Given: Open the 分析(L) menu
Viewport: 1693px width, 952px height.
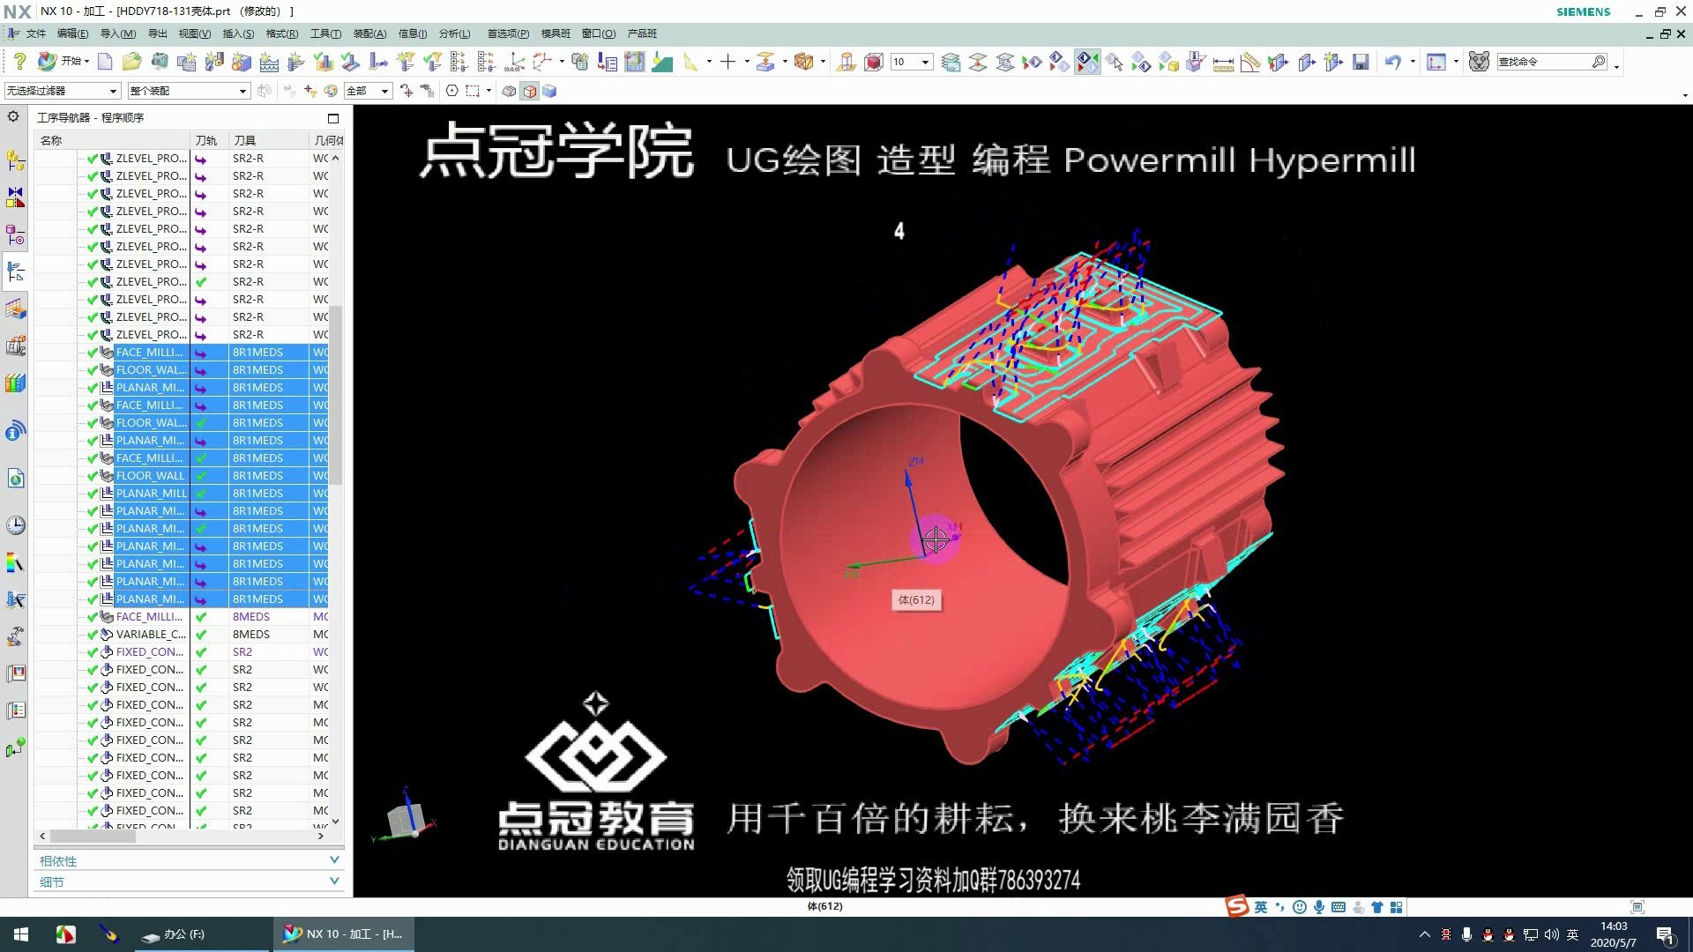Looking at the screenshot, I should (x=454, y=33).
